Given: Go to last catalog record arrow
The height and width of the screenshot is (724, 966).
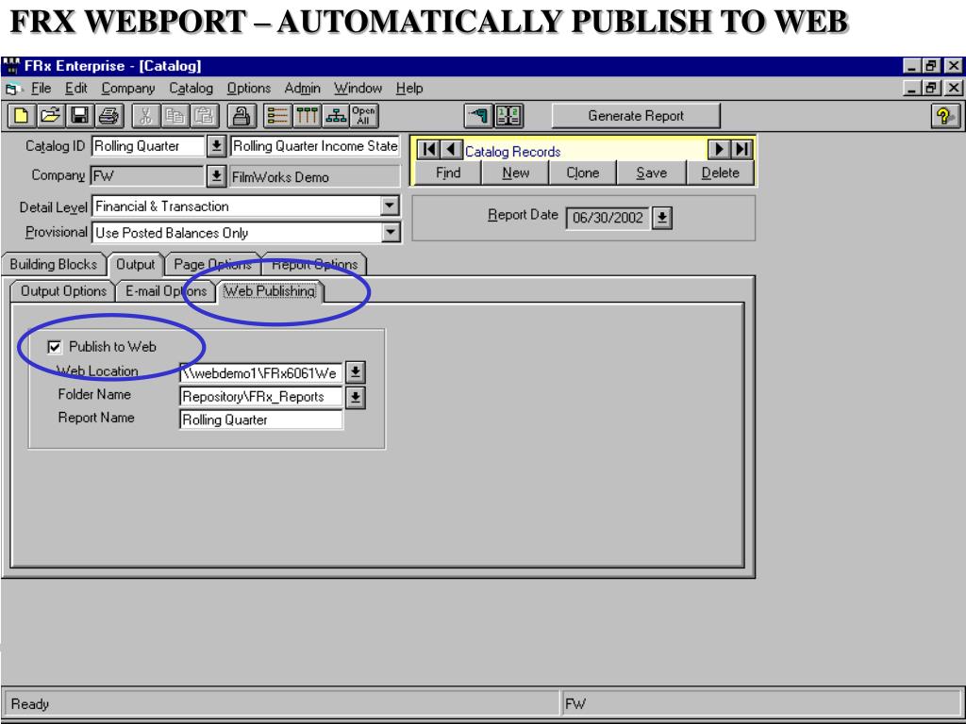Looking at the screenshot, I should 741,150.
